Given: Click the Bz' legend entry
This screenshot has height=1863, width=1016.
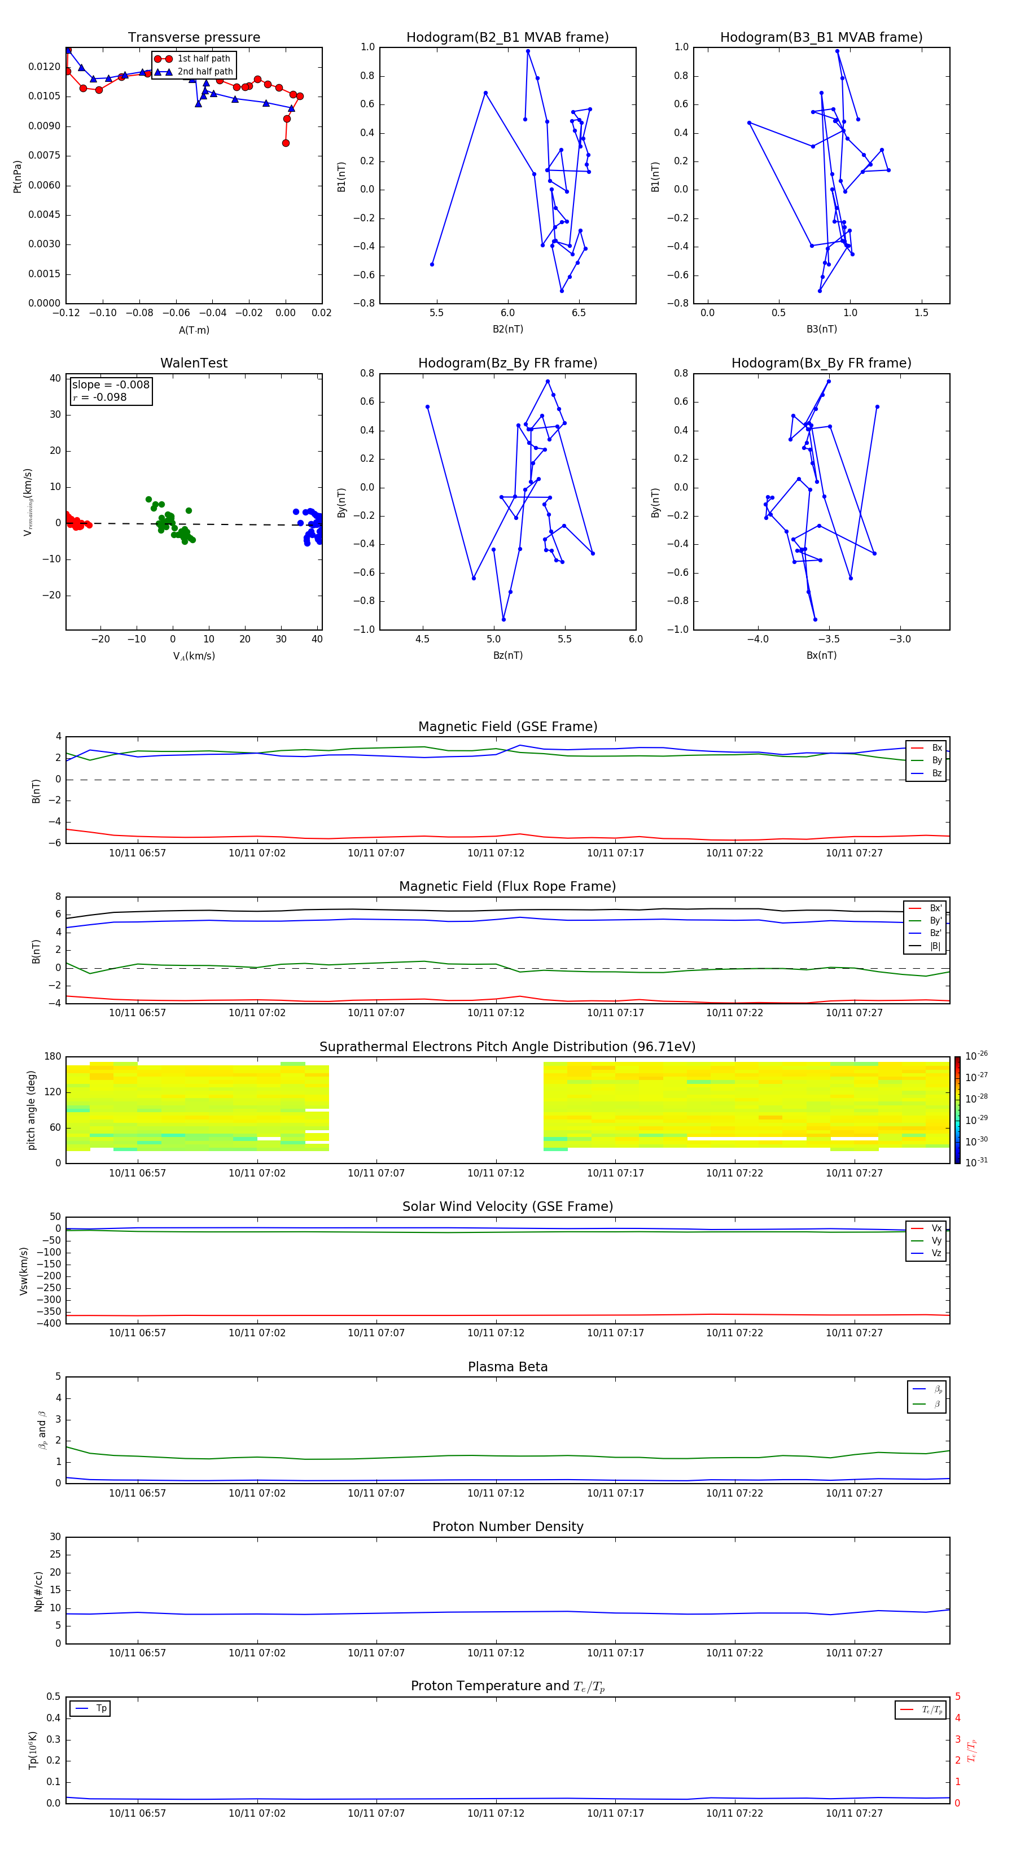Looking at the screenshot, I should tap(926, 933).
